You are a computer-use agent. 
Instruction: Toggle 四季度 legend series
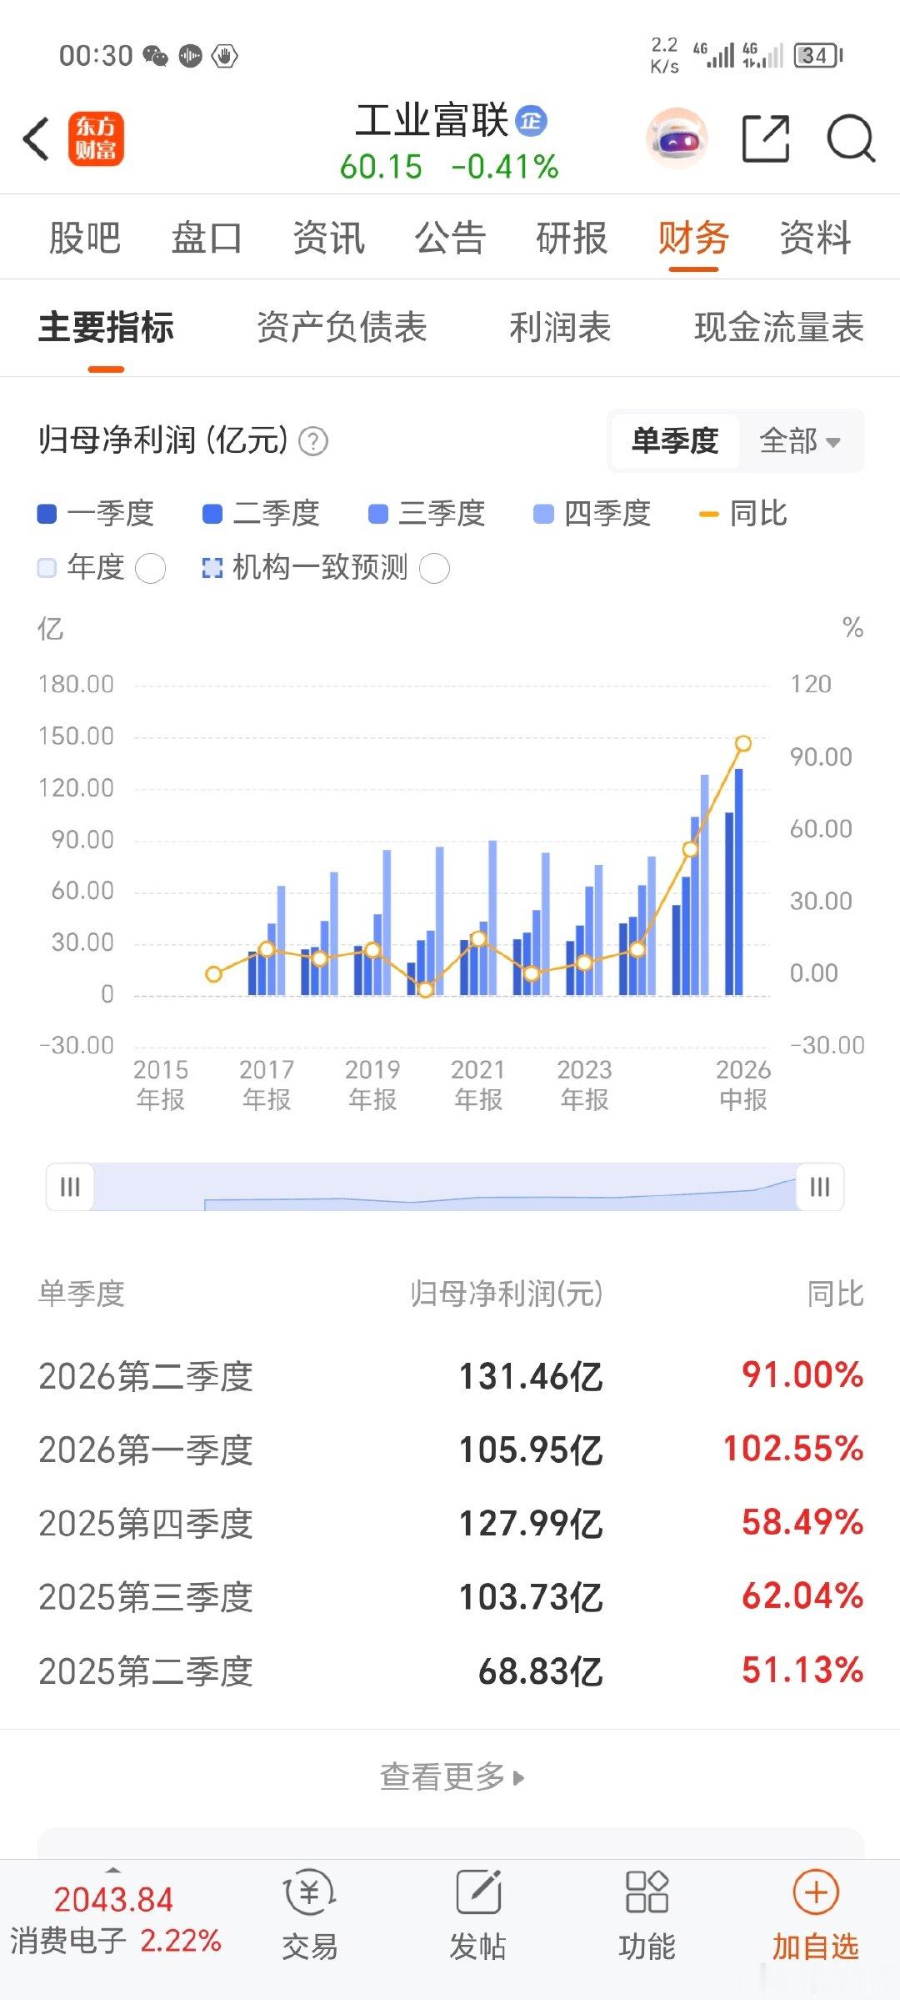592,514
